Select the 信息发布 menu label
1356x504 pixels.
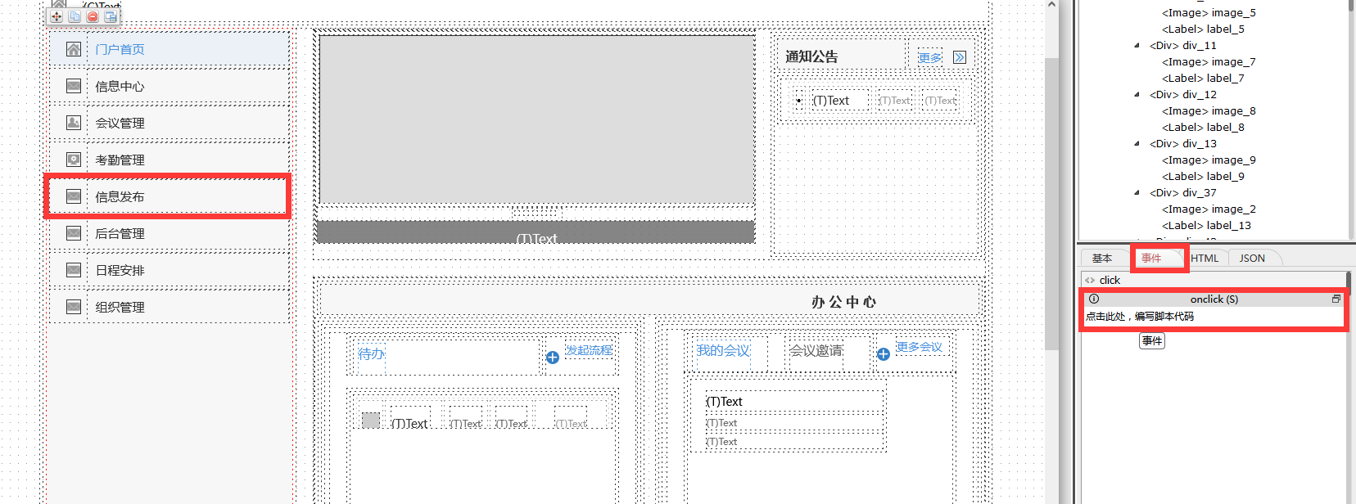[x=120, y=196]
